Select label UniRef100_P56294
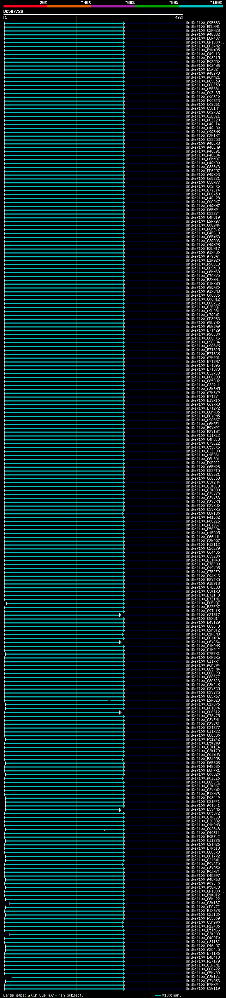Viewport: 226px width, 998px height. coord(203,529)
